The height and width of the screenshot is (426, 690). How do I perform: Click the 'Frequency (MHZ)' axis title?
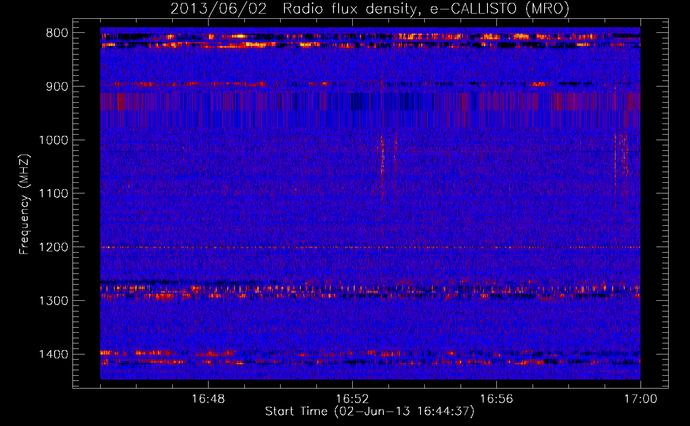25,204
